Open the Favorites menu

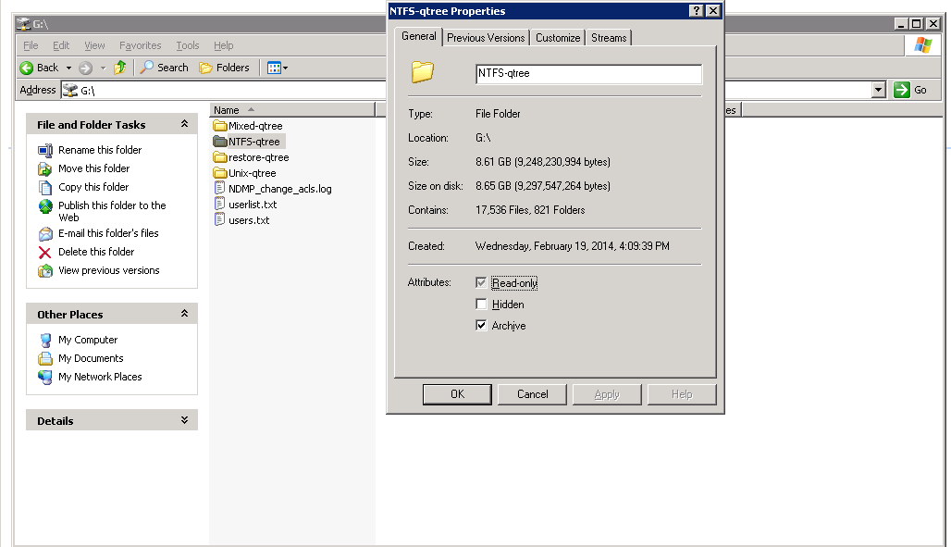(140, 45)
